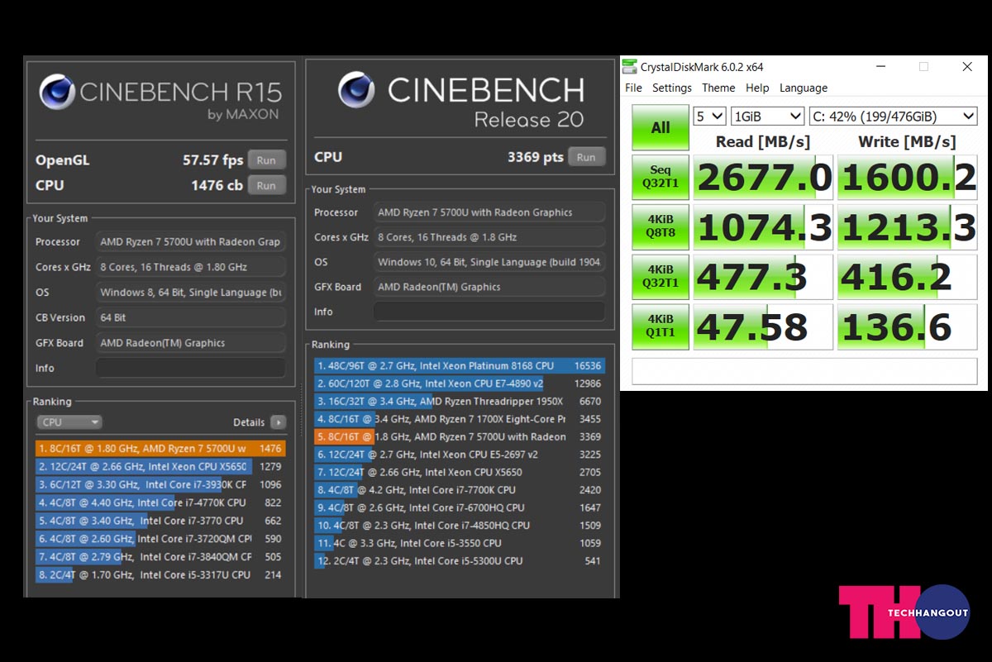Screen dimensions: 992x662
Task: Open the test size dropdown showing 1GiB
Action: coord(767,117)
